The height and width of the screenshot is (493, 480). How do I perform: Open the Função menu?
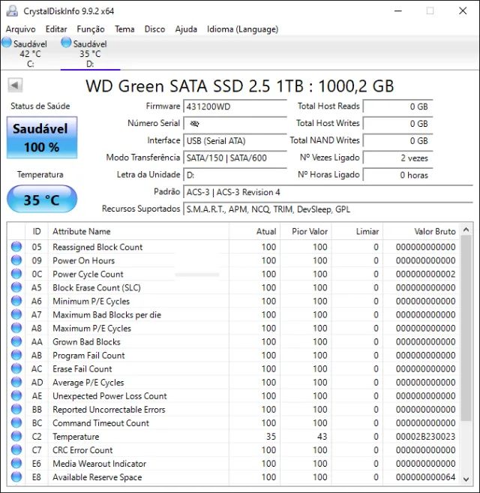coord(91,29)
